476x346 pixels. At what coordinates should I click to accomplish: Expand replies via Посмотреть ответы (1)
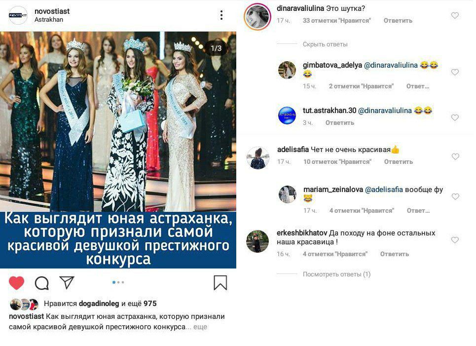point(337,274)
